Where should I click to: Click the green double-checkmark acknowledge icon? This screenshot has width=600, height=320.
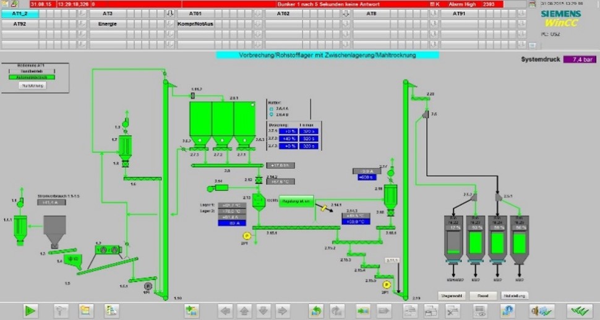pos(580,311)
